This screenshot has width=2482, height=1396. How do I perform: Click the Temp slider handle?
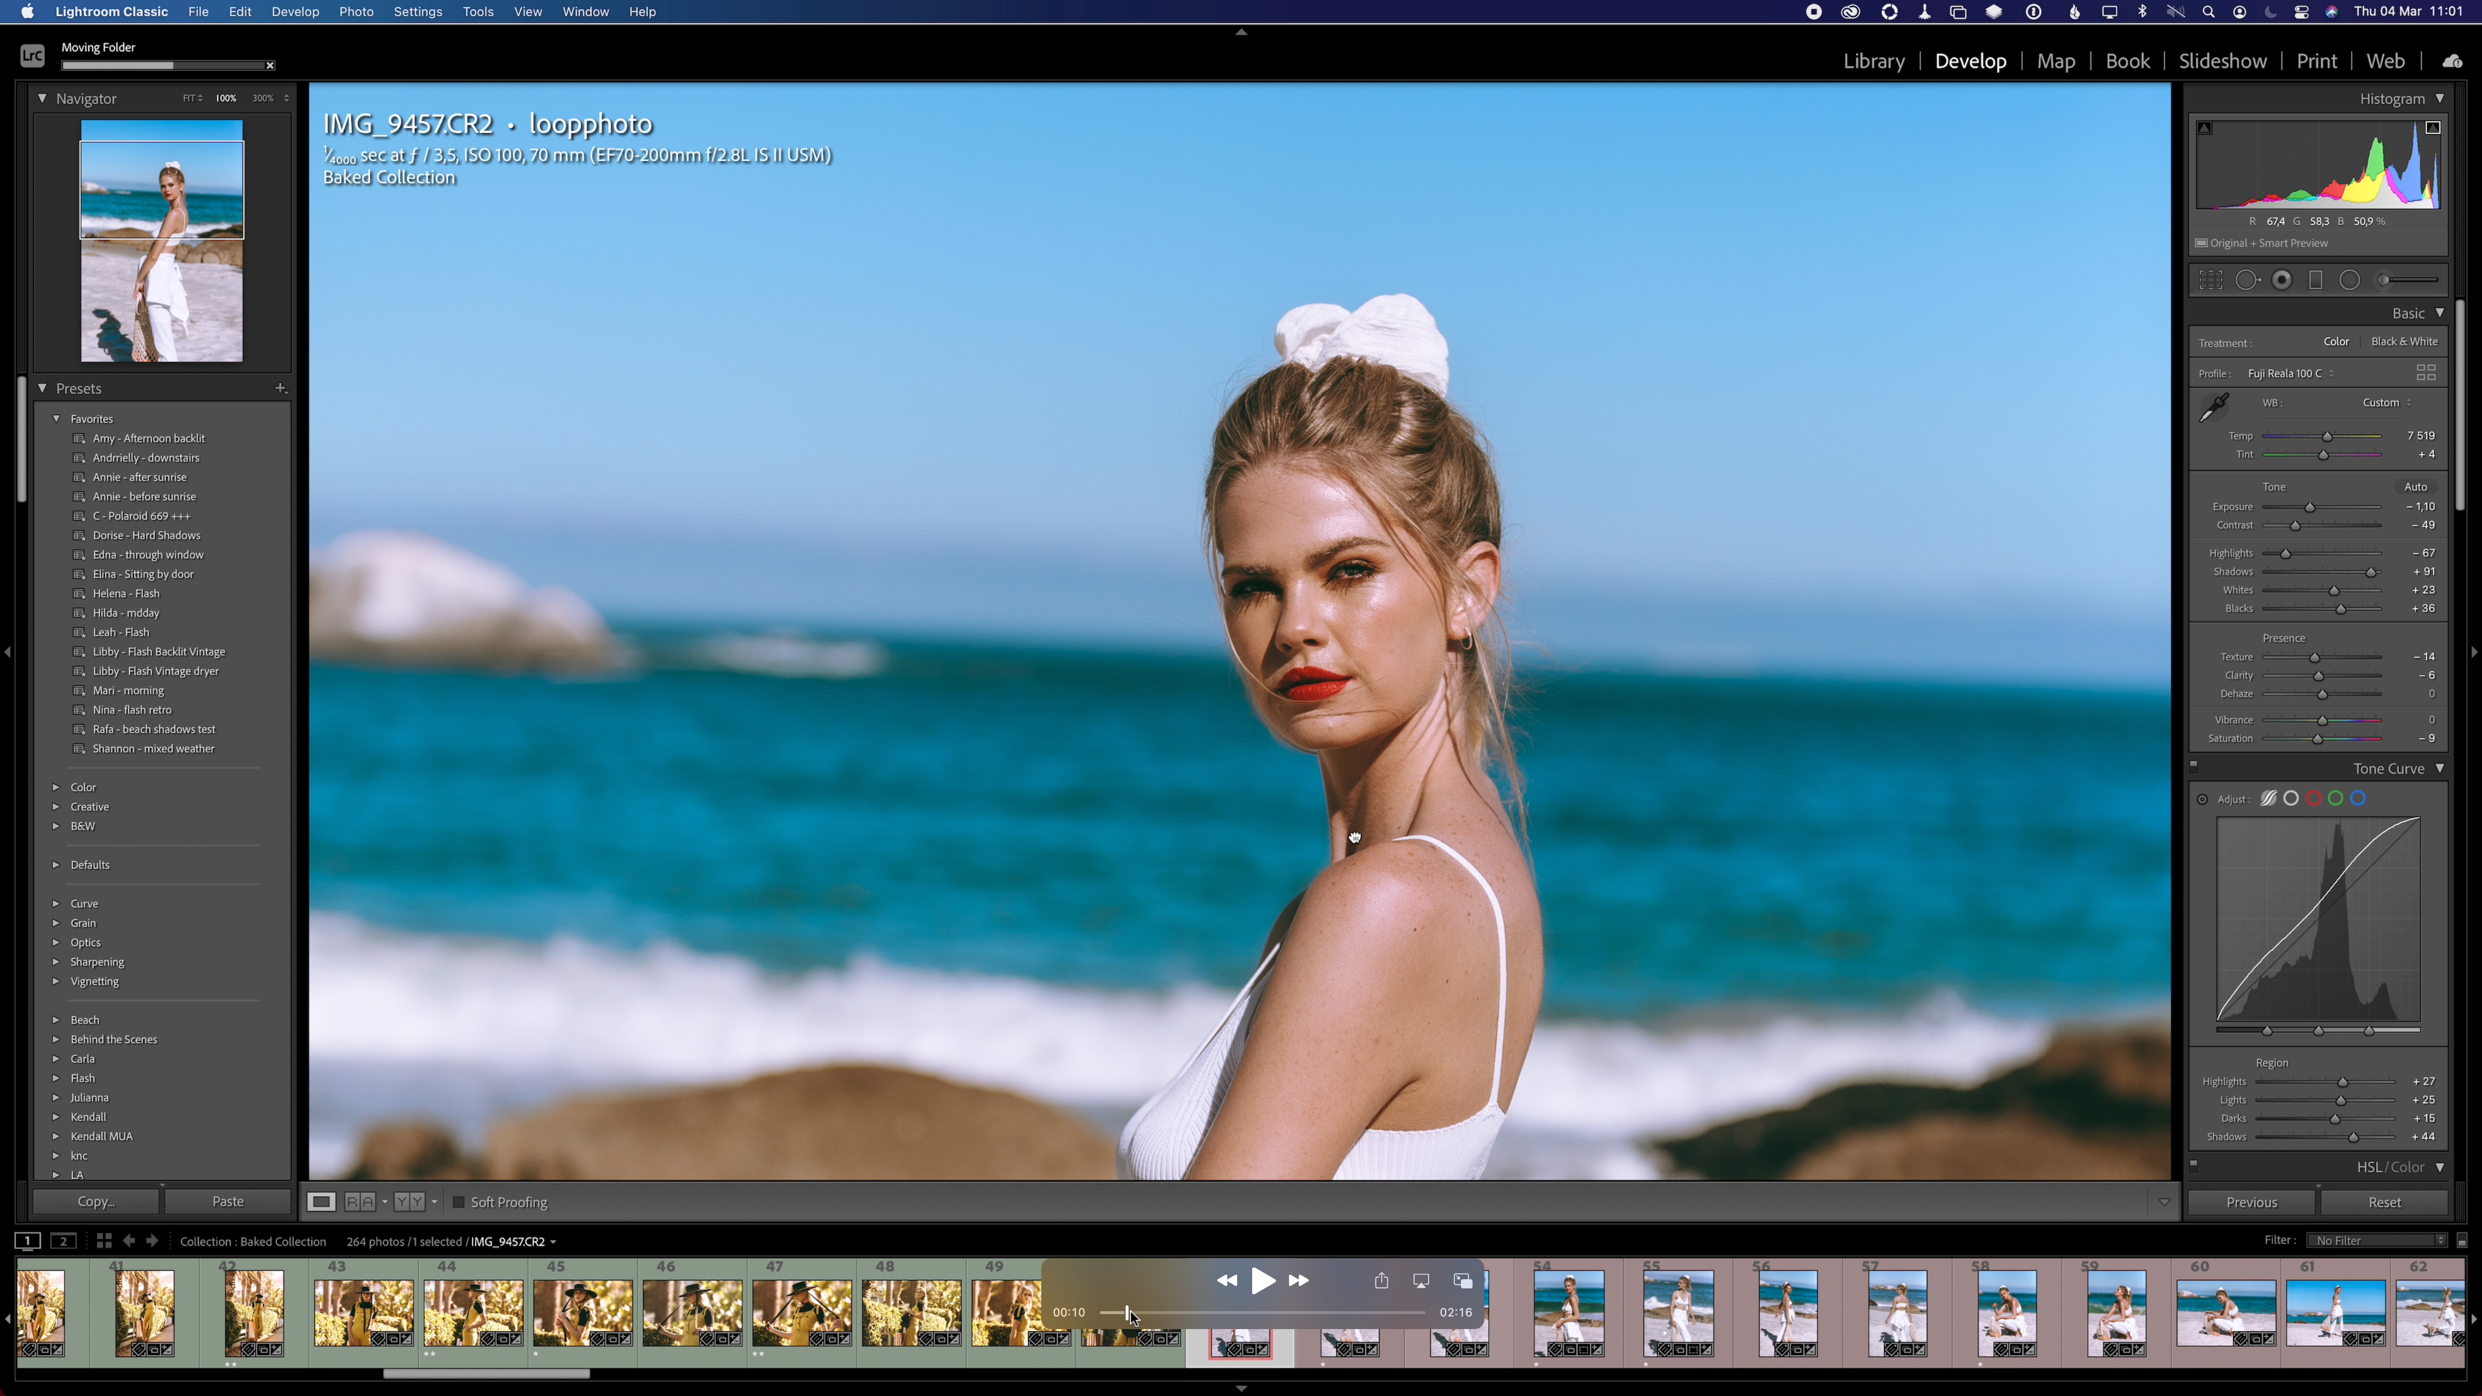coord(2327,436)
